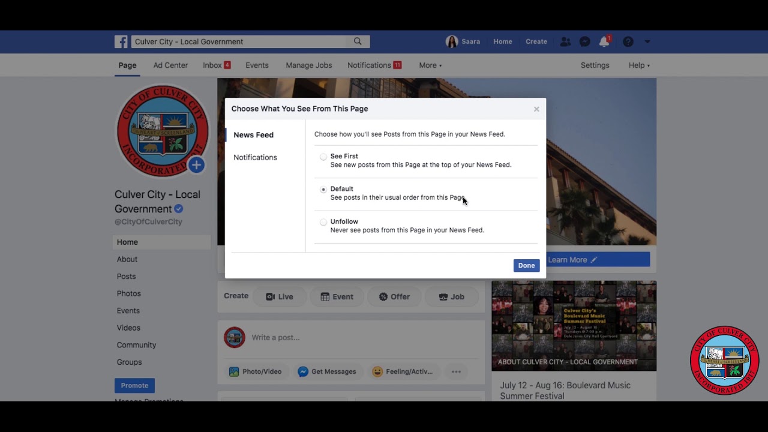Click the page avatar in the composer
The width and height of the screenshot is (768, 432).
coord(235,337)
